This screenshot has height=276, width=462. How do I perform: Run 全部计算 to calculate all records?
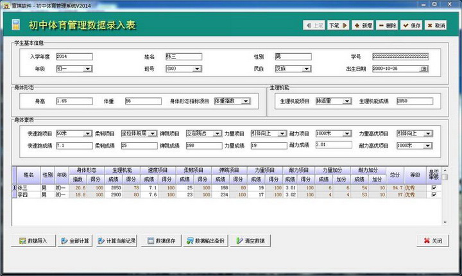76,240
